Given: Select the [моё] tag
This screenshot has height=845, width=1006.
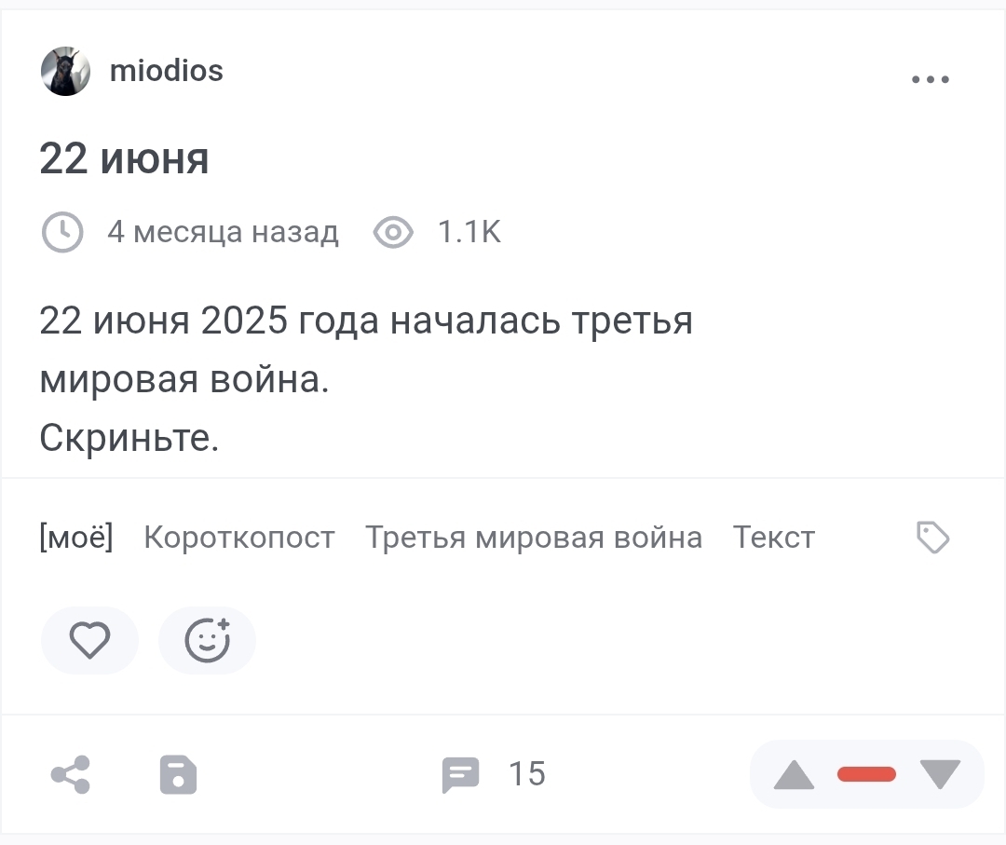Looking at the screenshot, I should (76, 538).
